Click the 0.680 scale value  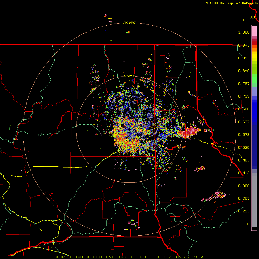[244, 109]
